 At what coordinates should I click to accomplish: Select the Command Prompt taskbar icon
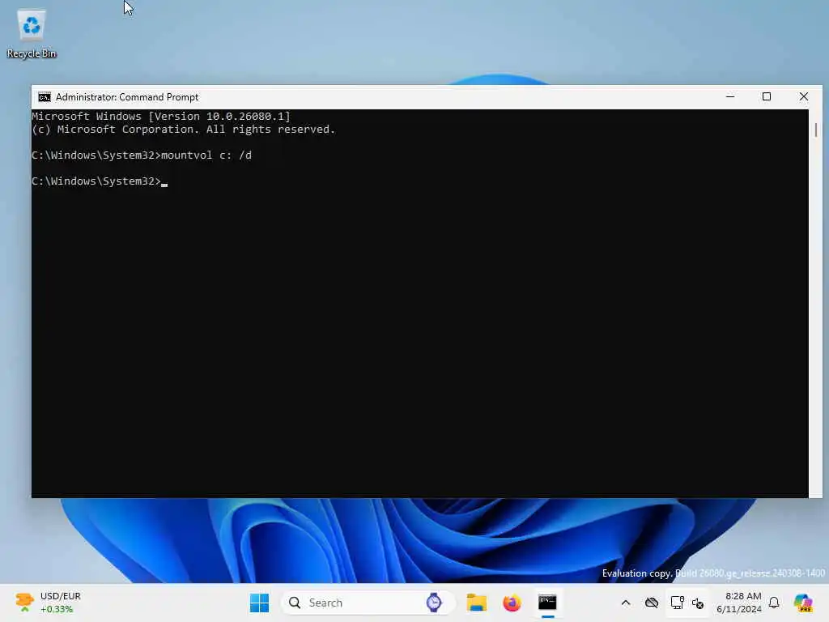pyautogui.click(x=547, y=603)
